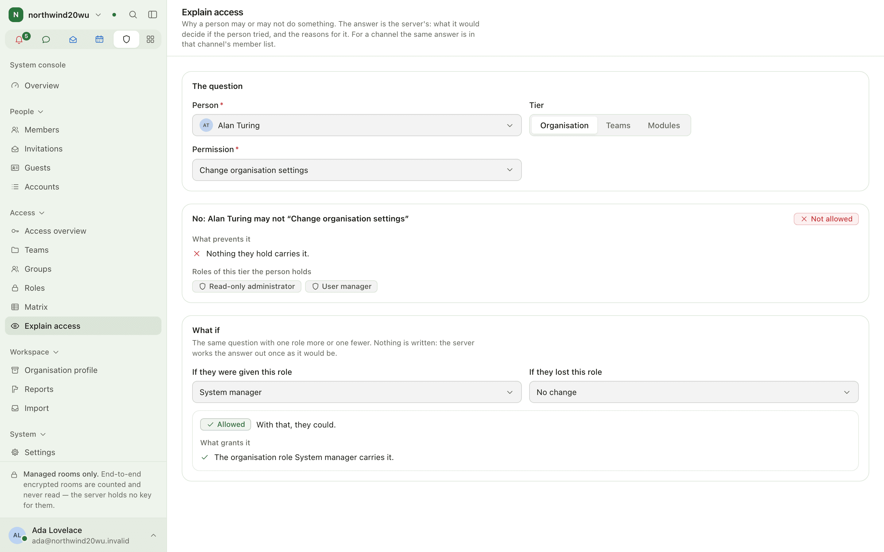Click the Reports flag icon
The image size is (884, 552).
15,389
